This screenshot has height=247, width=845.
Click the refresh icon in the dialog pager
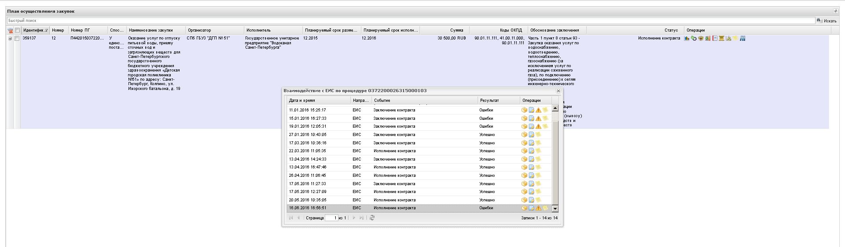coord(372,218)
